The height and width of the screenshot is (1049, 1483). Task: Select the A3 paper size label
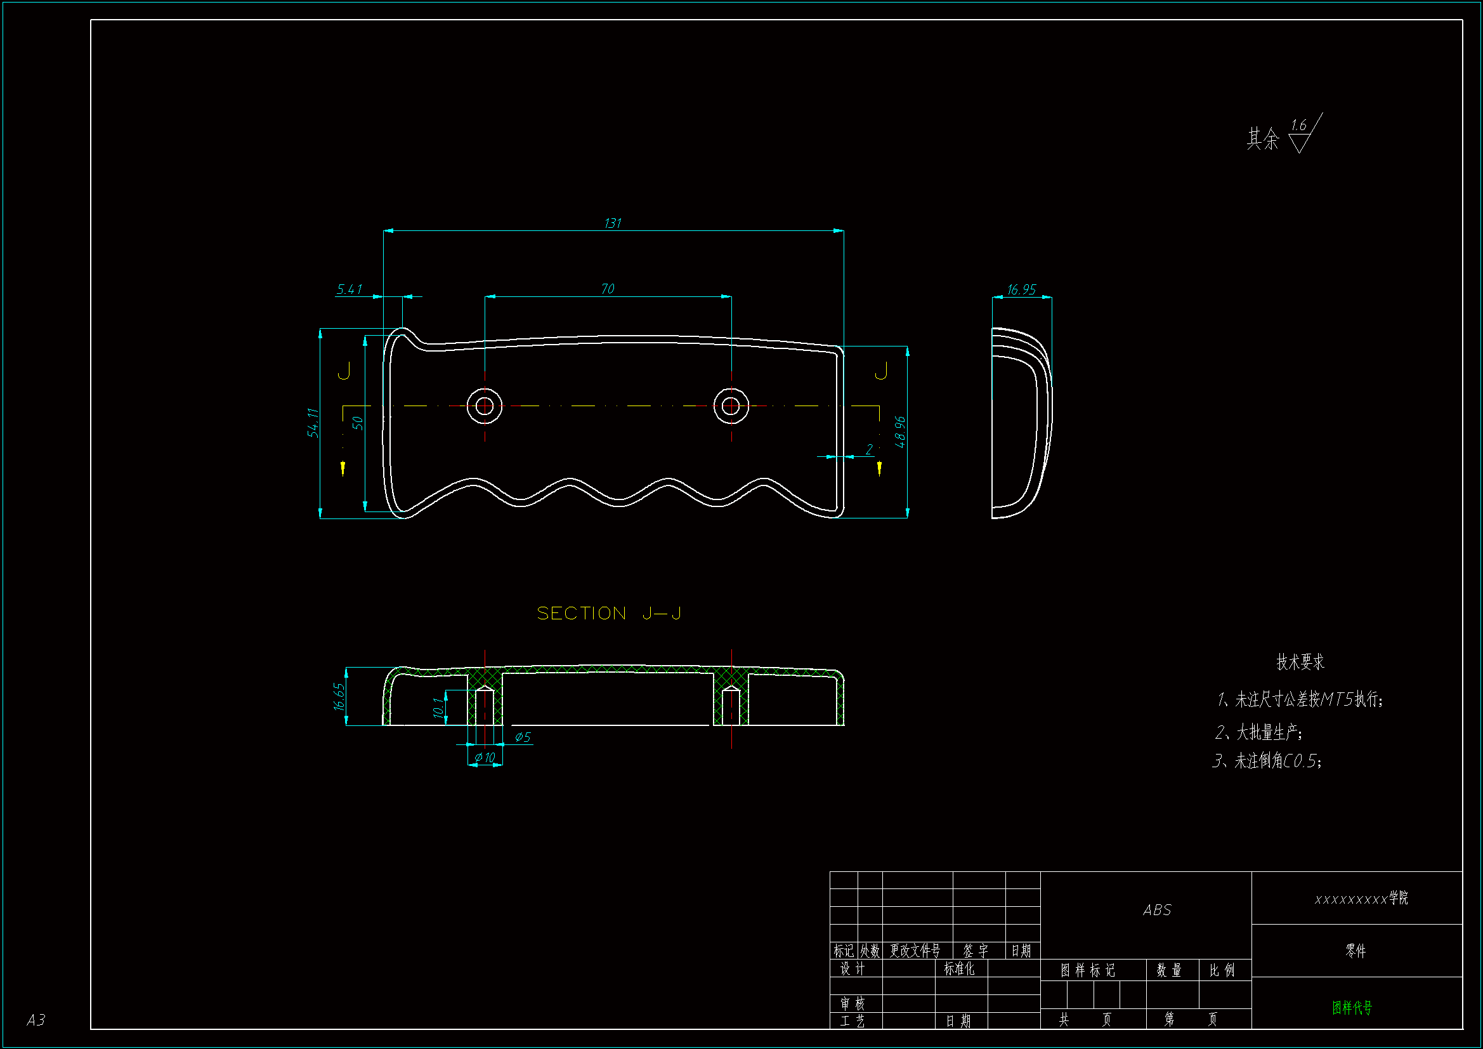[36, 1020]
